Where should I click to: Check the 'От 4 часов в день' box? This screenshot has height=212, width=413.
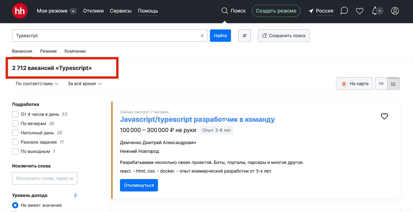tap(15, 114)
